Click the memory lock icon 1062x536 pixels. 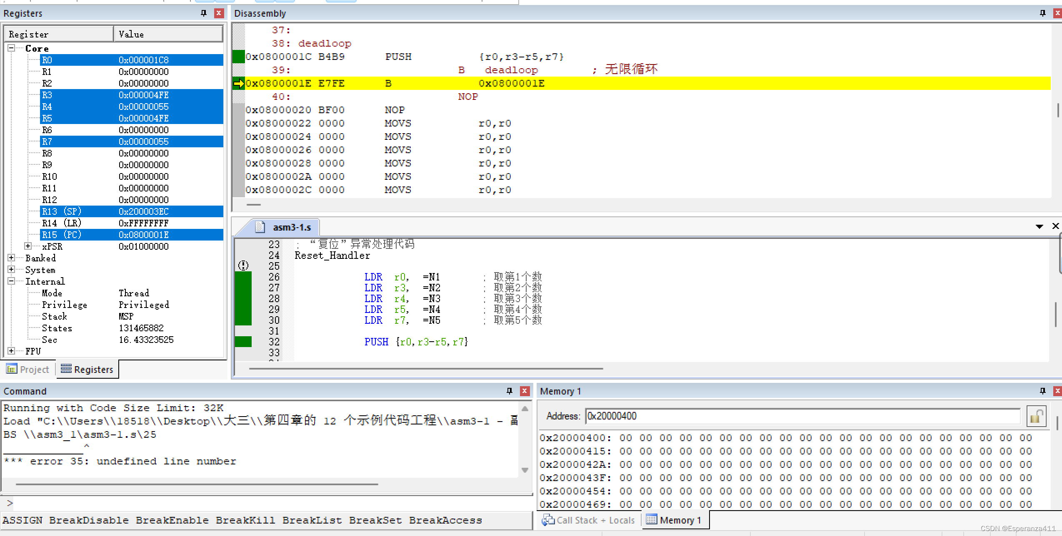[1036, 416]
